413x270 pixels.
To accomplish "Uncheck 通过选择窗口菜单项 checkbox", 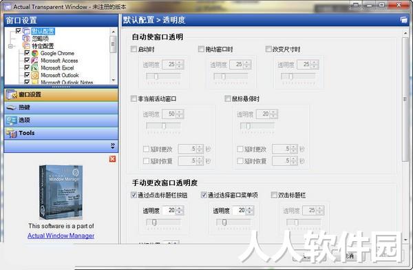I will coord(204,195).
